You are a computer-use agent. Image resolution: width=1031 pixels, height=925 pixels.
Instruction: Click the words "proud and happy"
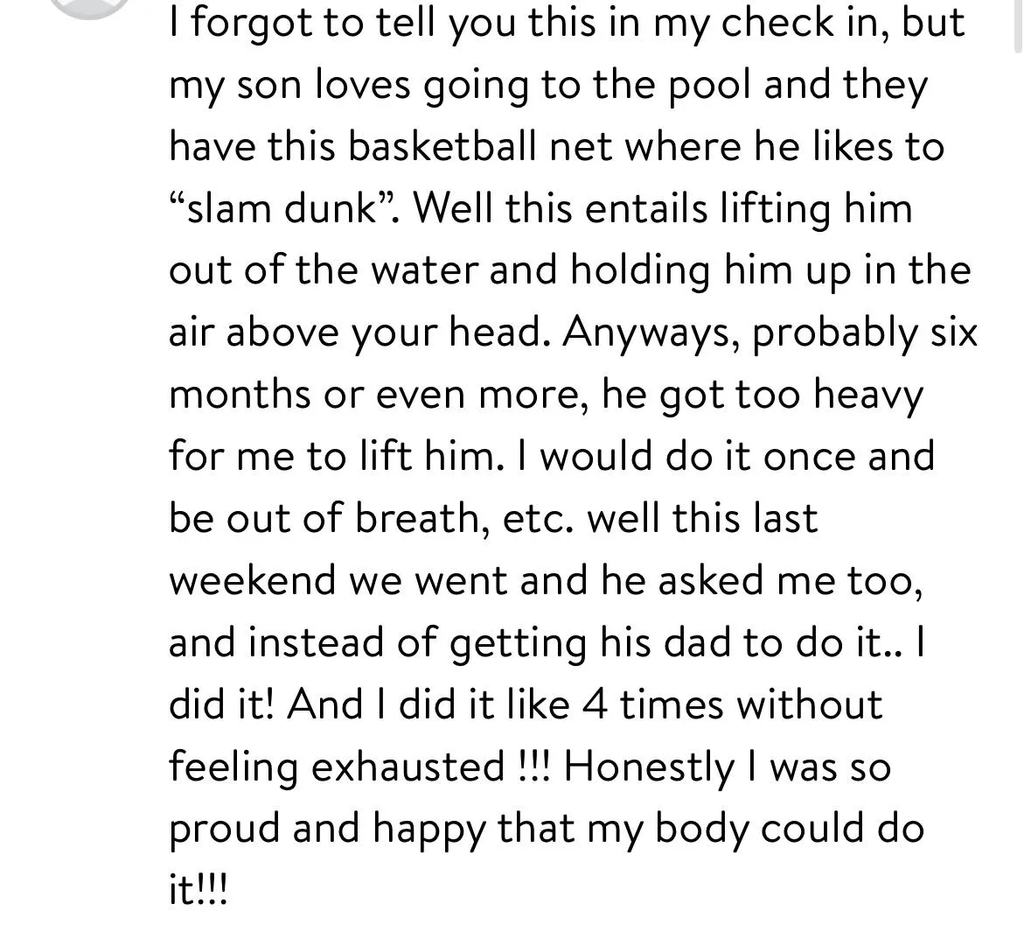[x=328, y=829]
